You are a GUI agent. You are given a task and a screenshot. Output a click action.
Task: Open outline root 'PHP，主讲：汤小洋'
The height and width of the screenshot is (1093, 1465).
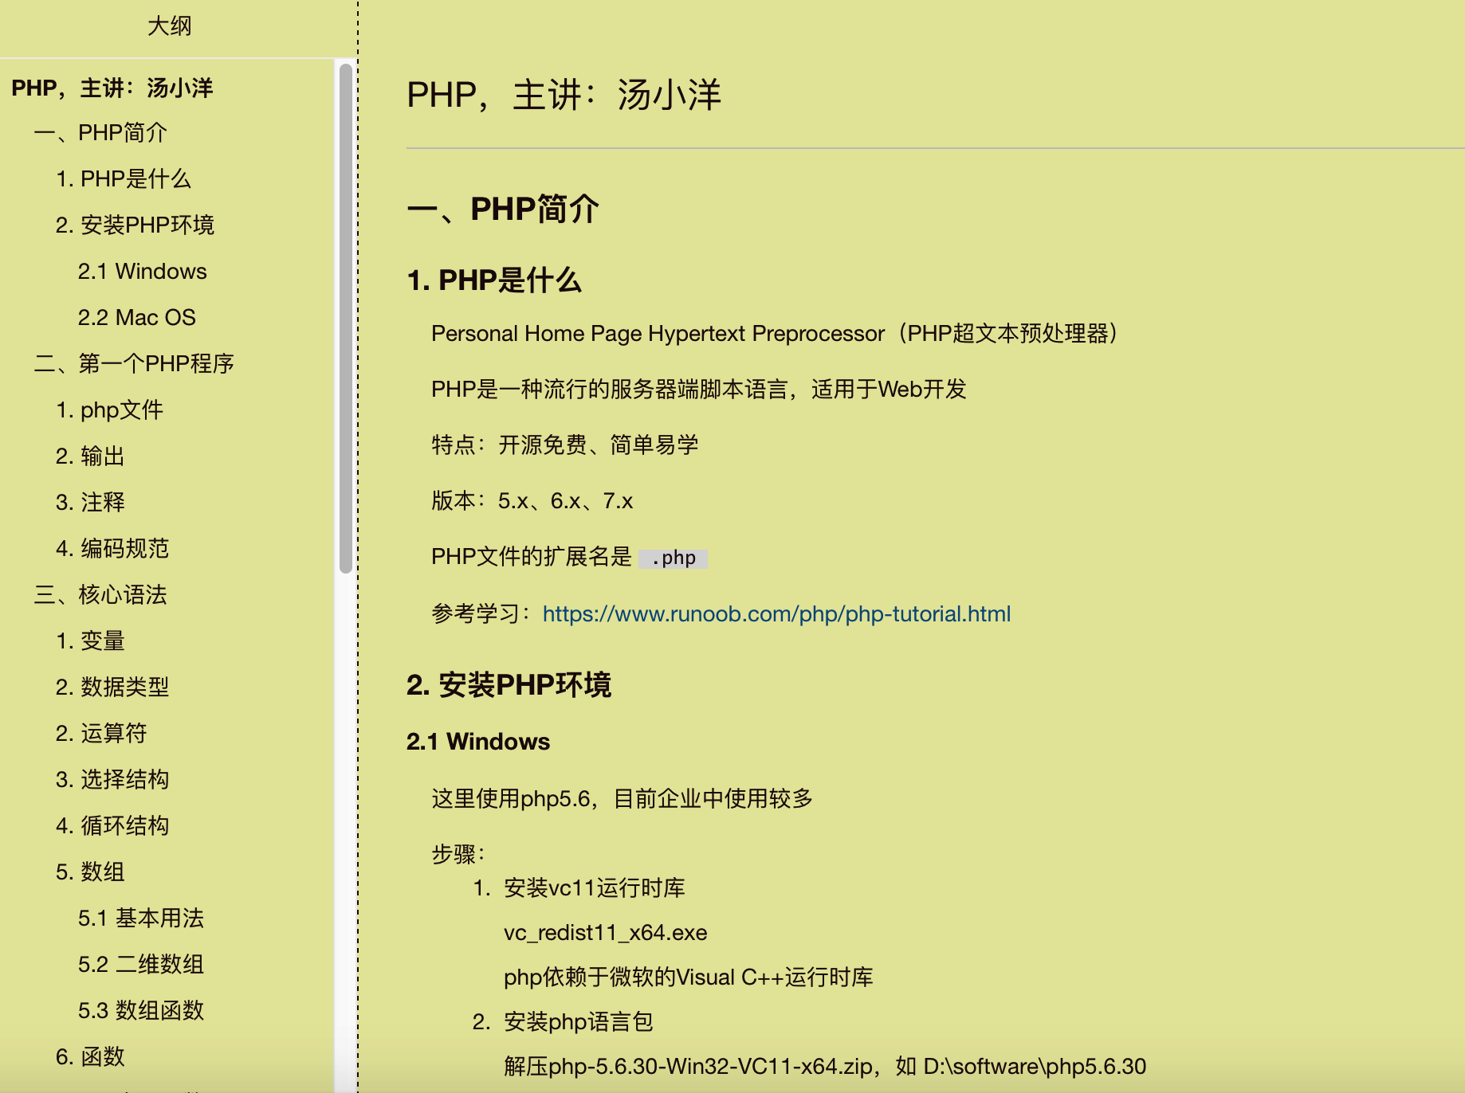coord(112,88)
